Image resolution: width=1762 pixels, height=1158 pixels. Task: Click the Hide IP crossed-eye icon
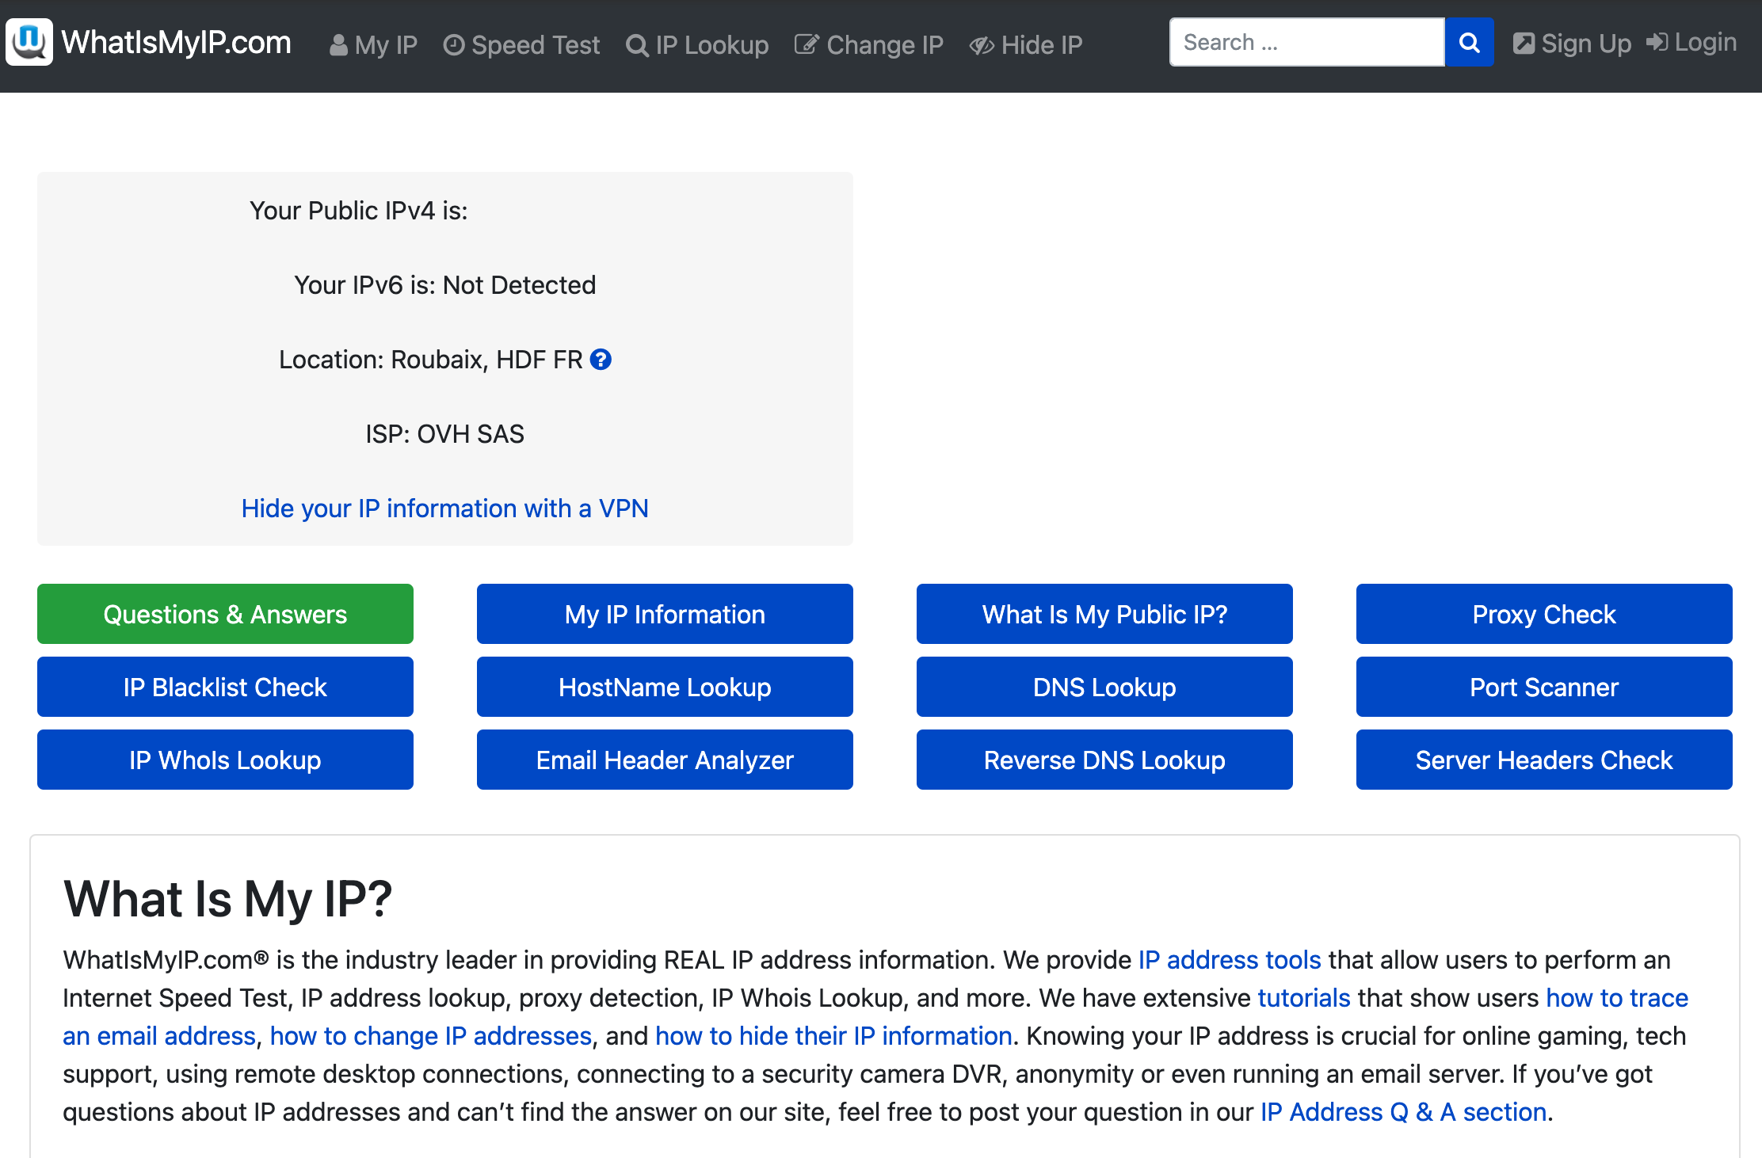tap(982, 45)
